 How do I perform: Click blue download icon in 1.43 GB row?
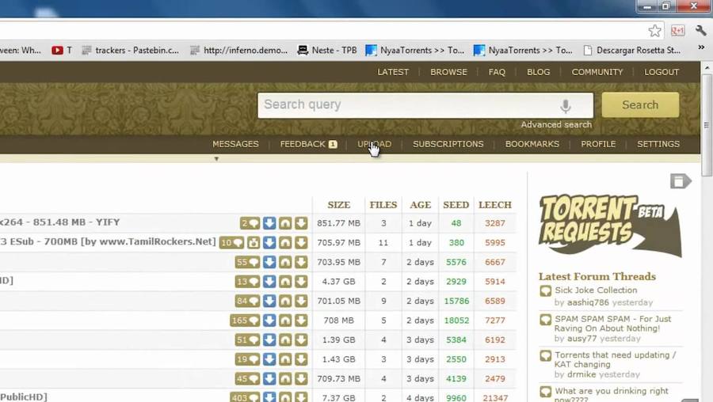[x=269, y=359]
